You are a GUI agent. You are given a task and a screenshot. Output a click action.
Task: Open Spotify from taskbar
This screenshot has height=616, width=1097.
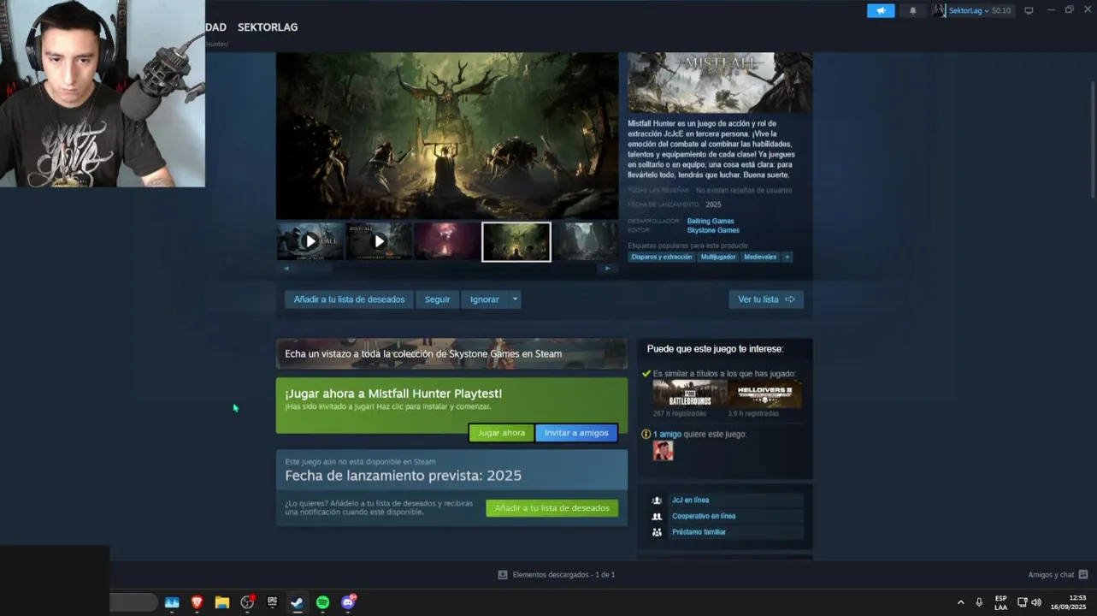[322, 602]
